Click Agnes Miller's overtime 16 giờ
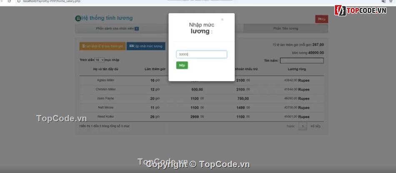 [155, 80]
